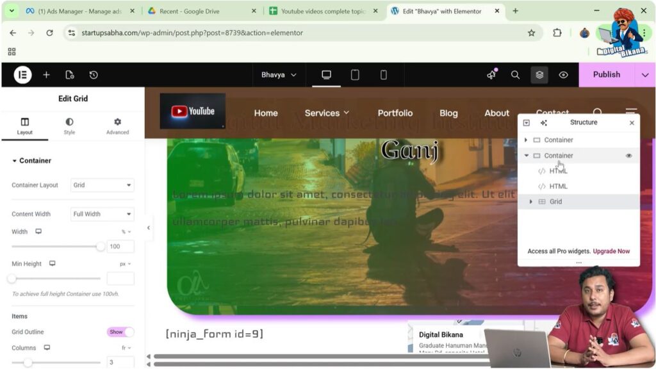Expand the Grid item in Structure
The image size is (656, 369).
(x=530, y=202)
